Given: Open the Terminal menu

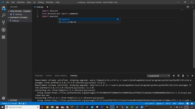Looking at the screenshot, I should coord(49,2).
